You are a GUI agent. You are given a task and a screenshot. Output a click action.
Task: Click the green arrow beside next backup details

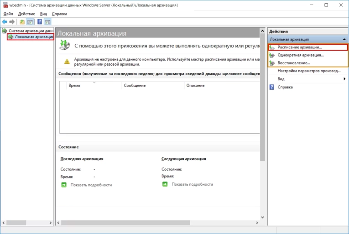pos(165,184)
